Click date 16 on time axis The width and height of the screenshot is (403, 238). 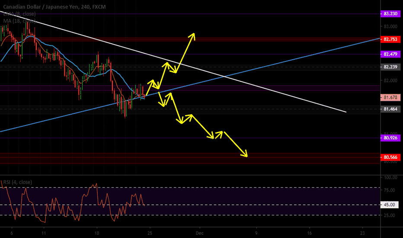310,233
